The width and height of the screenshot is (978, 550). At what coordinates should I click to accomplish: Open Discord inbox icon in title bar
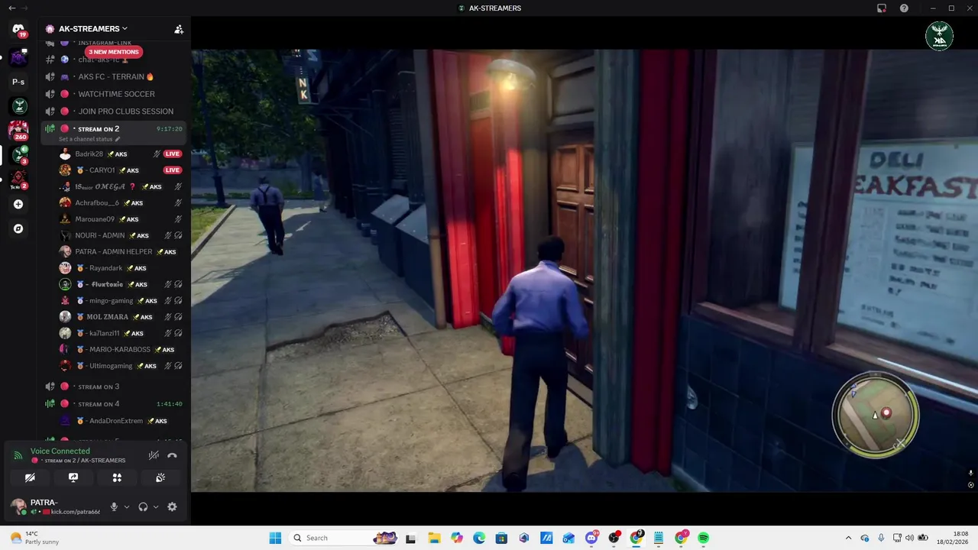[882, 8]
